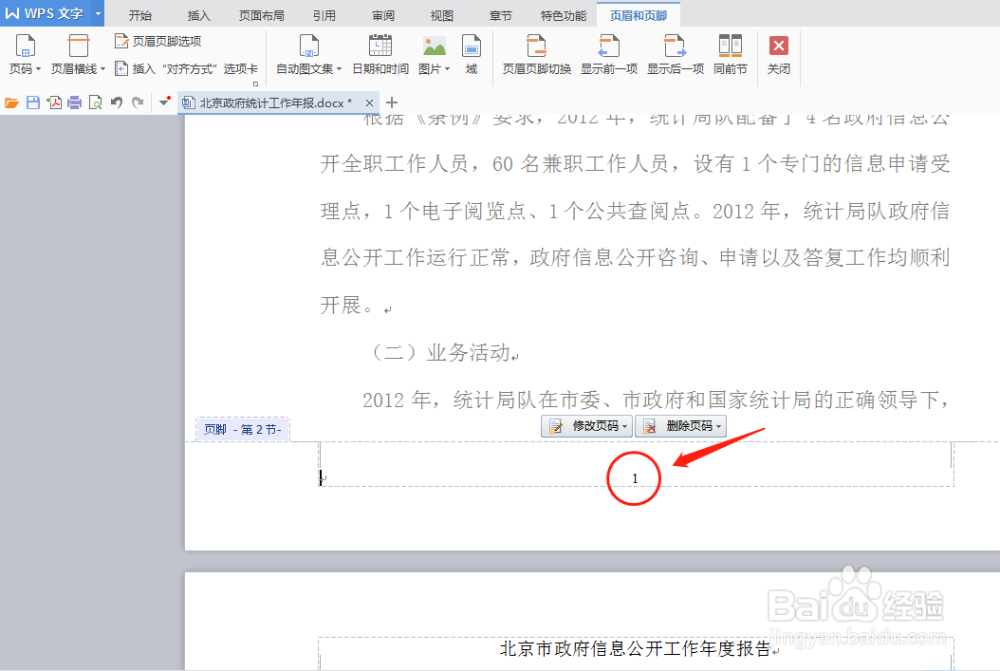Open the 自动图文集 AutoText dropdown
This screenshot has height=671, width=1000.
click(x=309, y=55)
